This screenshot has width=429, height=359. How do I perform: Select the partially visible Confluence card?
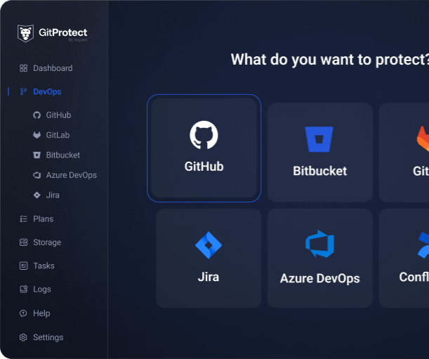tap(404, 258)
